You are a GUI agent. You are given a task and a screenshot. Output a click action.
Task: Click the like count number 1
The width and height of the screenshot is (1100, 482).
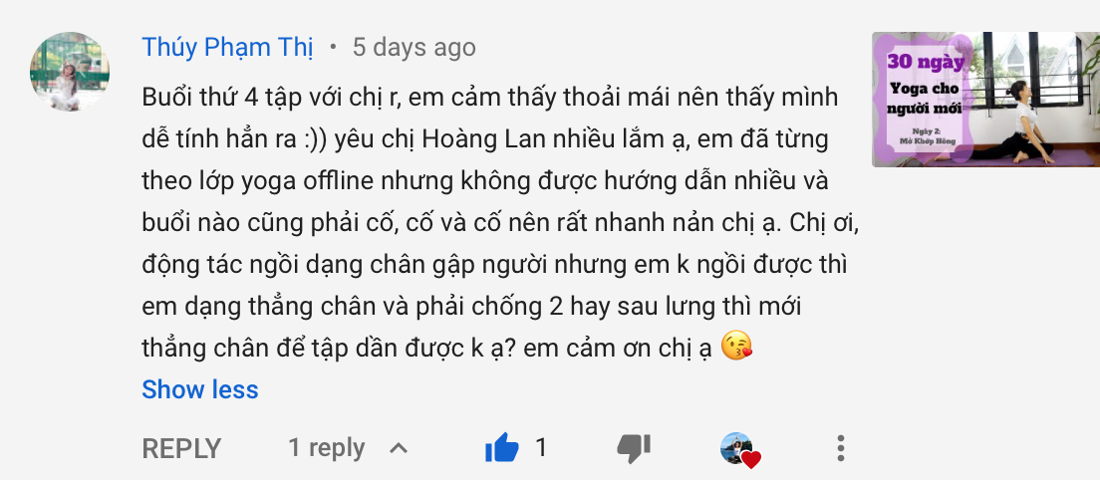point(540,447)
